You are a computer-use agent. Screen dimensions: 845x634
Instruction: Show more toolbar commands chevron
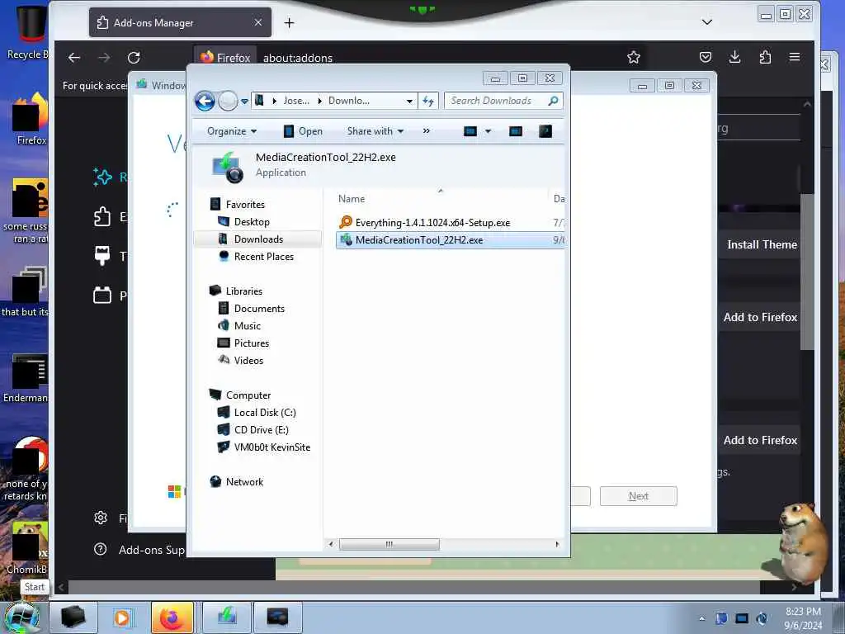(427, 131)
